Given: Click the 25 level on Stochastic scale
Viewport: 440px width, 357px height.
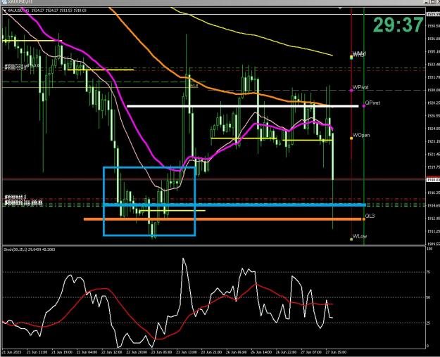Looking at the screenshot, I should click(428, 323).
